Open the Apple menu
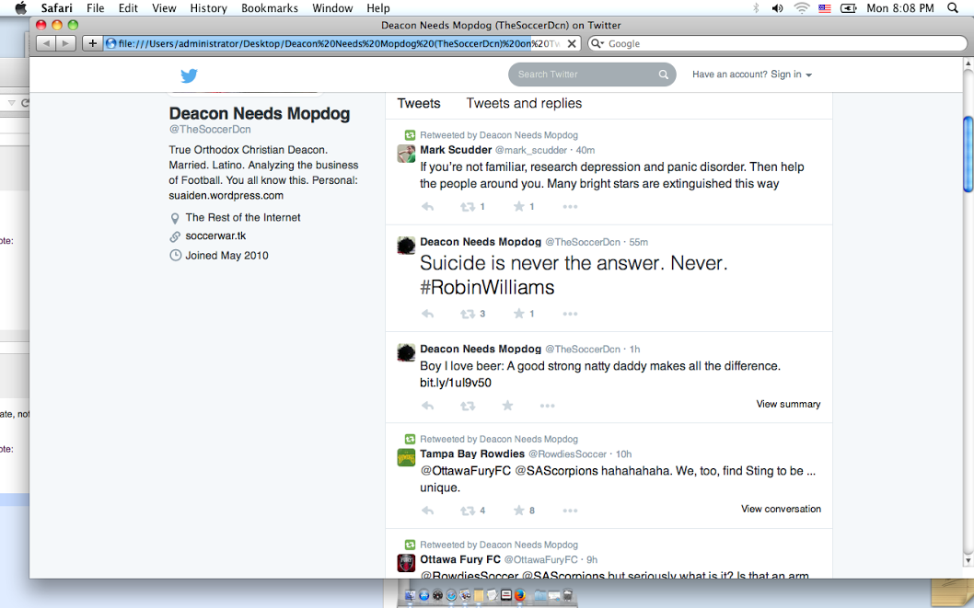Image resolution: width=974 pixels, height=608 pixels. pyautogui.click(x=20, y=8)
